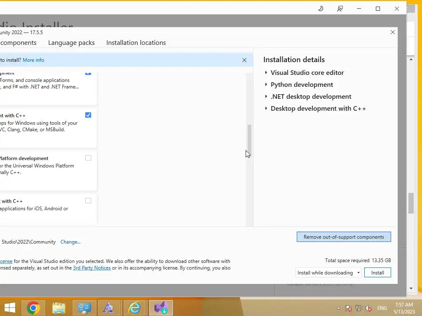Select the Visual Studio Installer taskbar icon
The height and width of the screenshot is (316, 422).
pyautogui.click(x=161, y=308)
